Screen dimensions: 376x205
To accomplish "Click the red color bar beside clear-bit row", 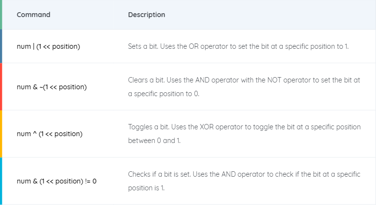I will point(1,87).
